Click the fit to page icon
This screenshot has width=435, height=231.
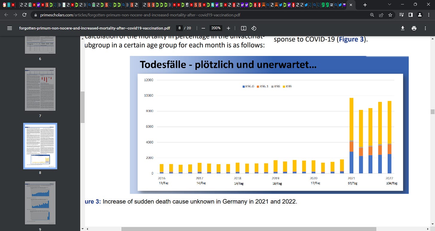coord(243,28)
